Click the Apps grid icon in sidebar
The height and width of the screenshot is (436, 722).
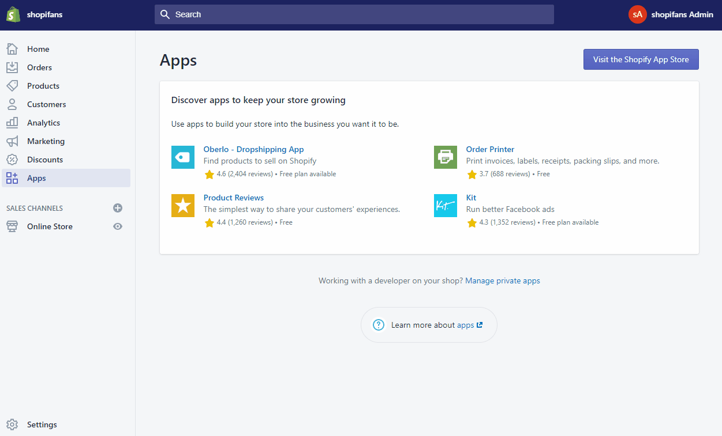(x=12, y=178)
